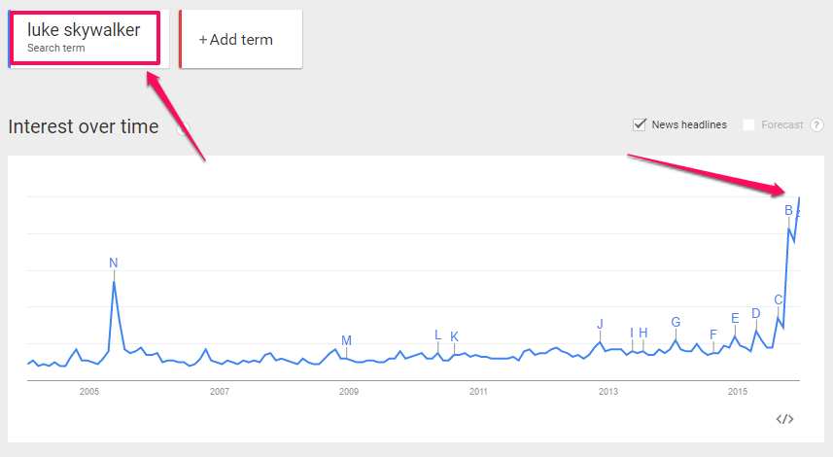
Task: Click the Add term button
Action: coord(241,39)
